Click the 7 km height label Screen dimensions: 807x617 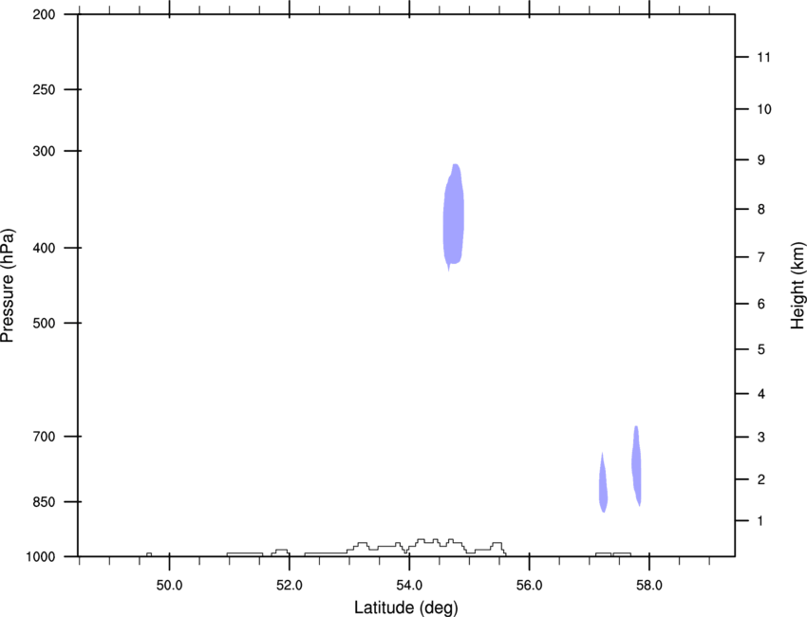coord(761,257)
